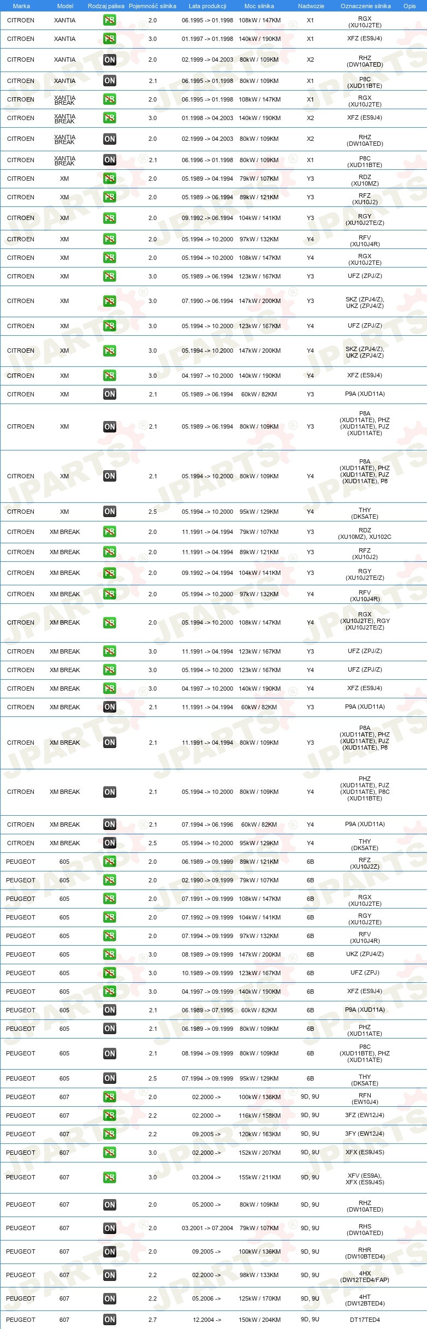This screenshot has height=1329, width=427.
Task: Select the RFN (EW10J4) engine code cell
Action: coord(365,1098)
